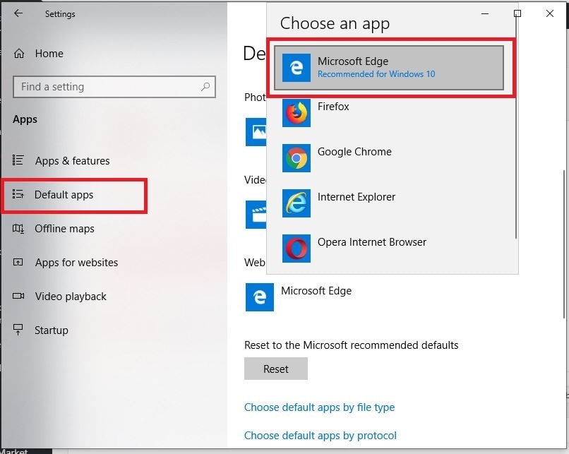The width and height of the screenshot is (569, 454).
Task: Open Startup settings
Action: (52, 330)
